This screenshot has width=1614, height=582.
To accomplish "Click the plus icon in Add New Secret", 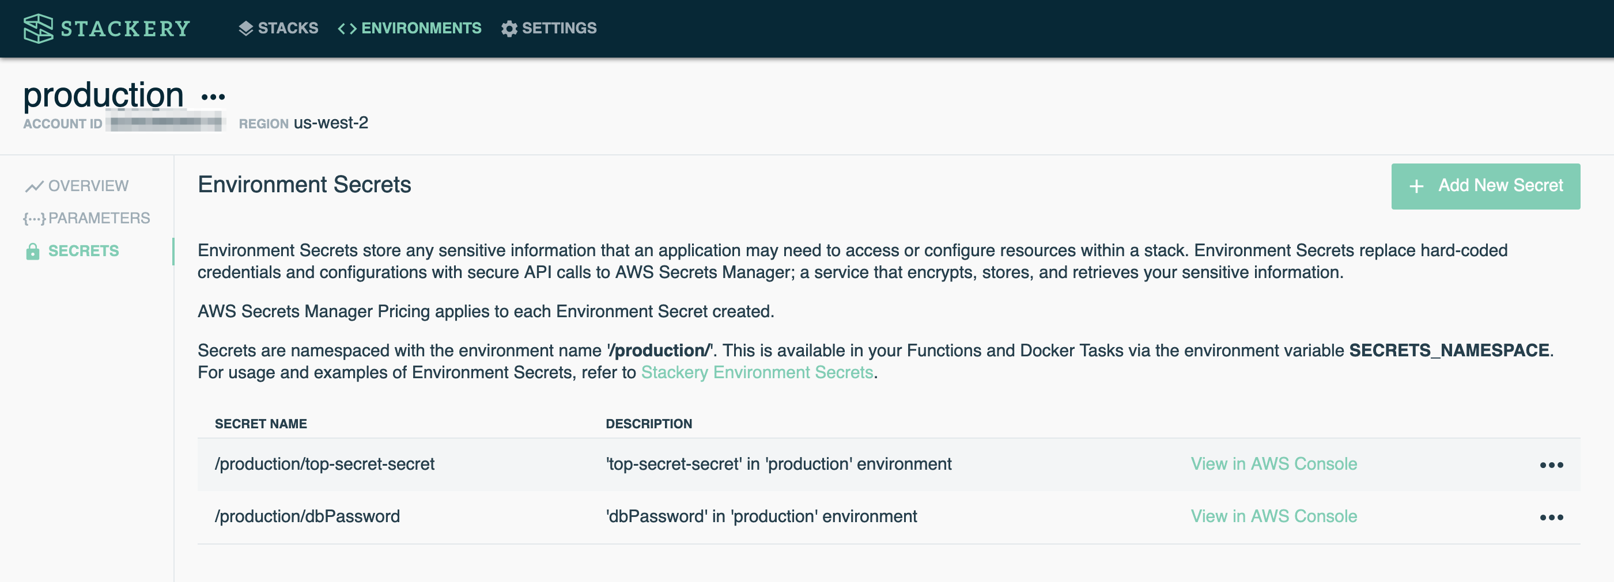I will click(1416, 187).
